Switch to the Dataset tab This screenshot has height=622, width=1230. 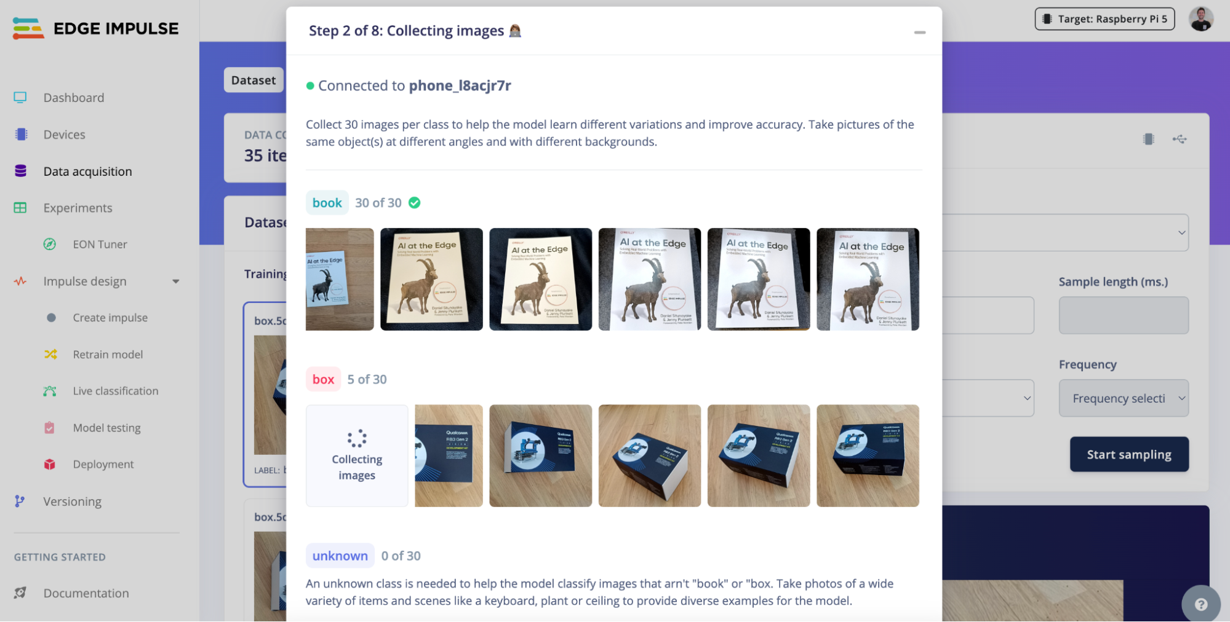tap(254, 80)
